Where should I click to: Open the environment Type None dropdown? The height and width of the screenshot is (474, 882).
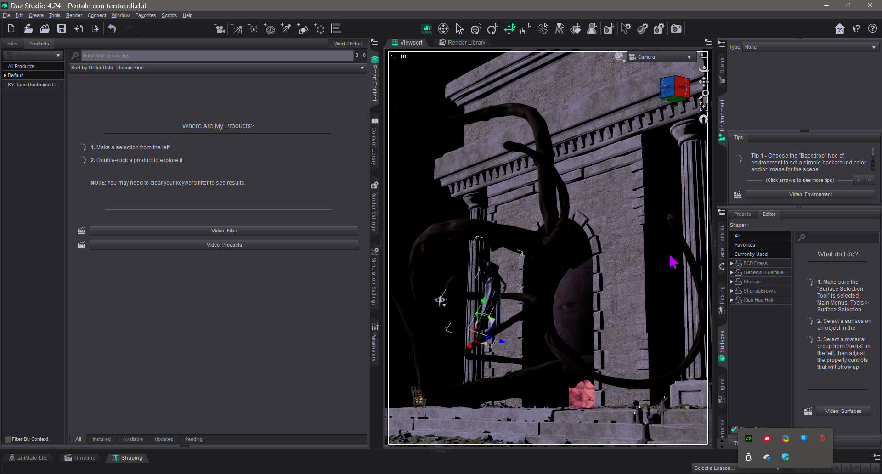tap(810, 47)
